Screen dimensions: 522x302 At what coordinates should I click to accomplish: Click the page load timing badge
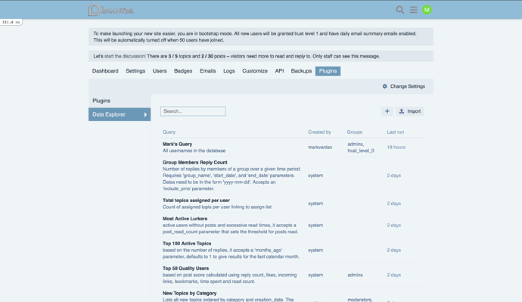(x=11, y=22)
